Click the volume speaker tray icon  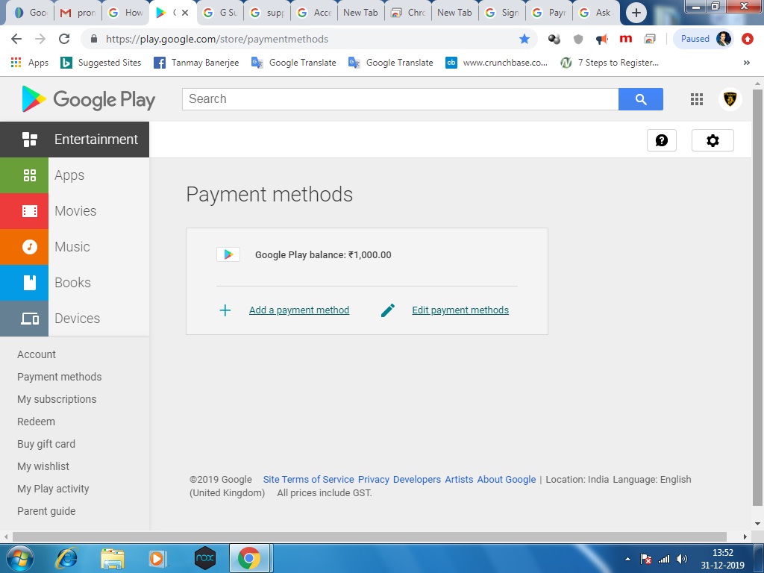[x=682, y=559]
